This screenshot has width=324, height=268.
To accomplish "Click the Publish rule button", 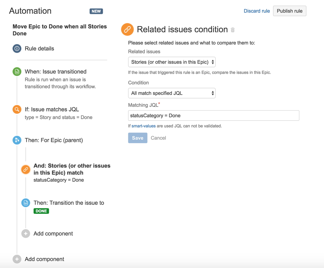I will [x=290, y=11].
